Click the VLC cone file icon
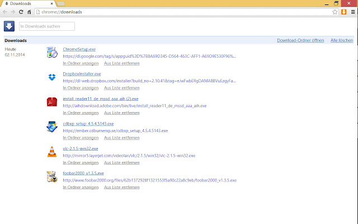 click(x=52, y=152)
